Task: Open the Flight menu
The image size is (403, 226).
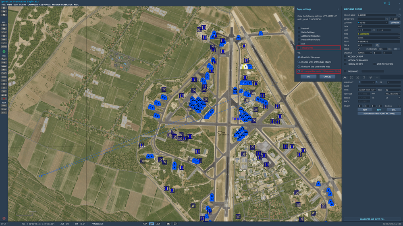Action: (23, 4)
